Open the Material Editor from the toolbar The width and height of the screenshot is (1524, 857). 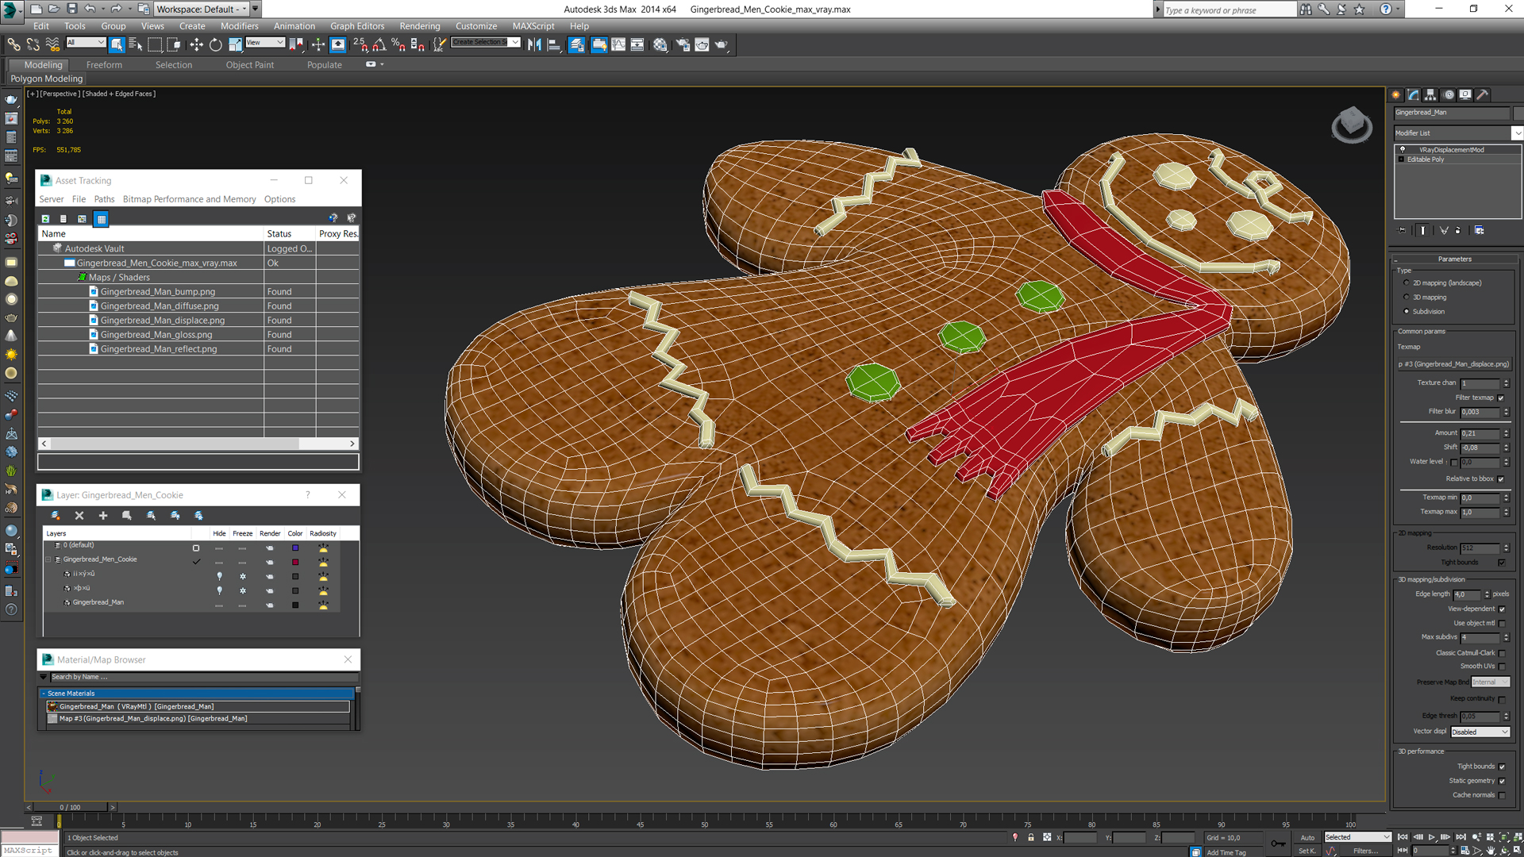660,44
